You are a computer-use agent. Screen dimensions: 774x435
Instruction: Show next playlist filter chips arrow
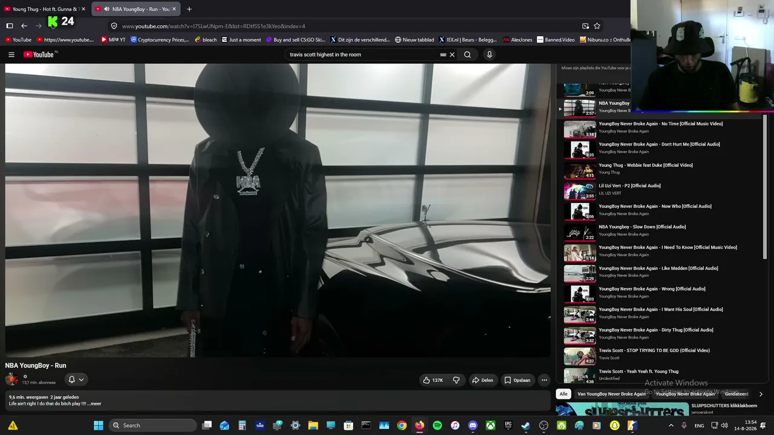(761, 394)
